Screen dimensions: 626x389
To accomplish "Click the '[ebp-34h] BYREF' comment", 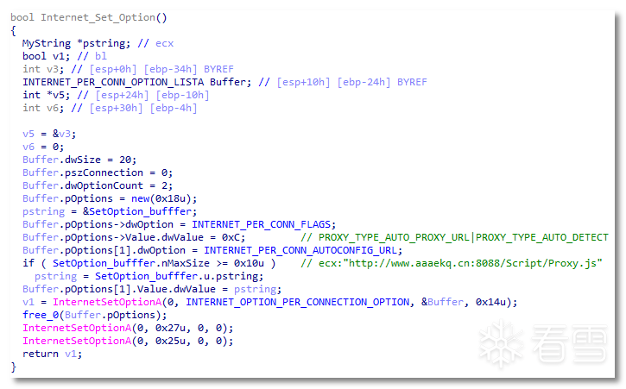I will [x=188, y=69].
